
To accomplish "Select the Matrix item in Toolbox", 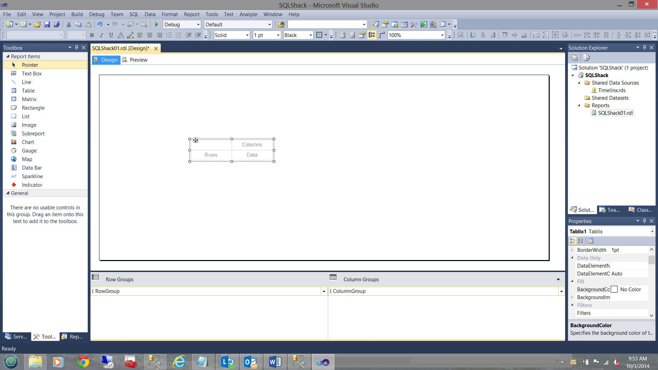I will point(29,99).
